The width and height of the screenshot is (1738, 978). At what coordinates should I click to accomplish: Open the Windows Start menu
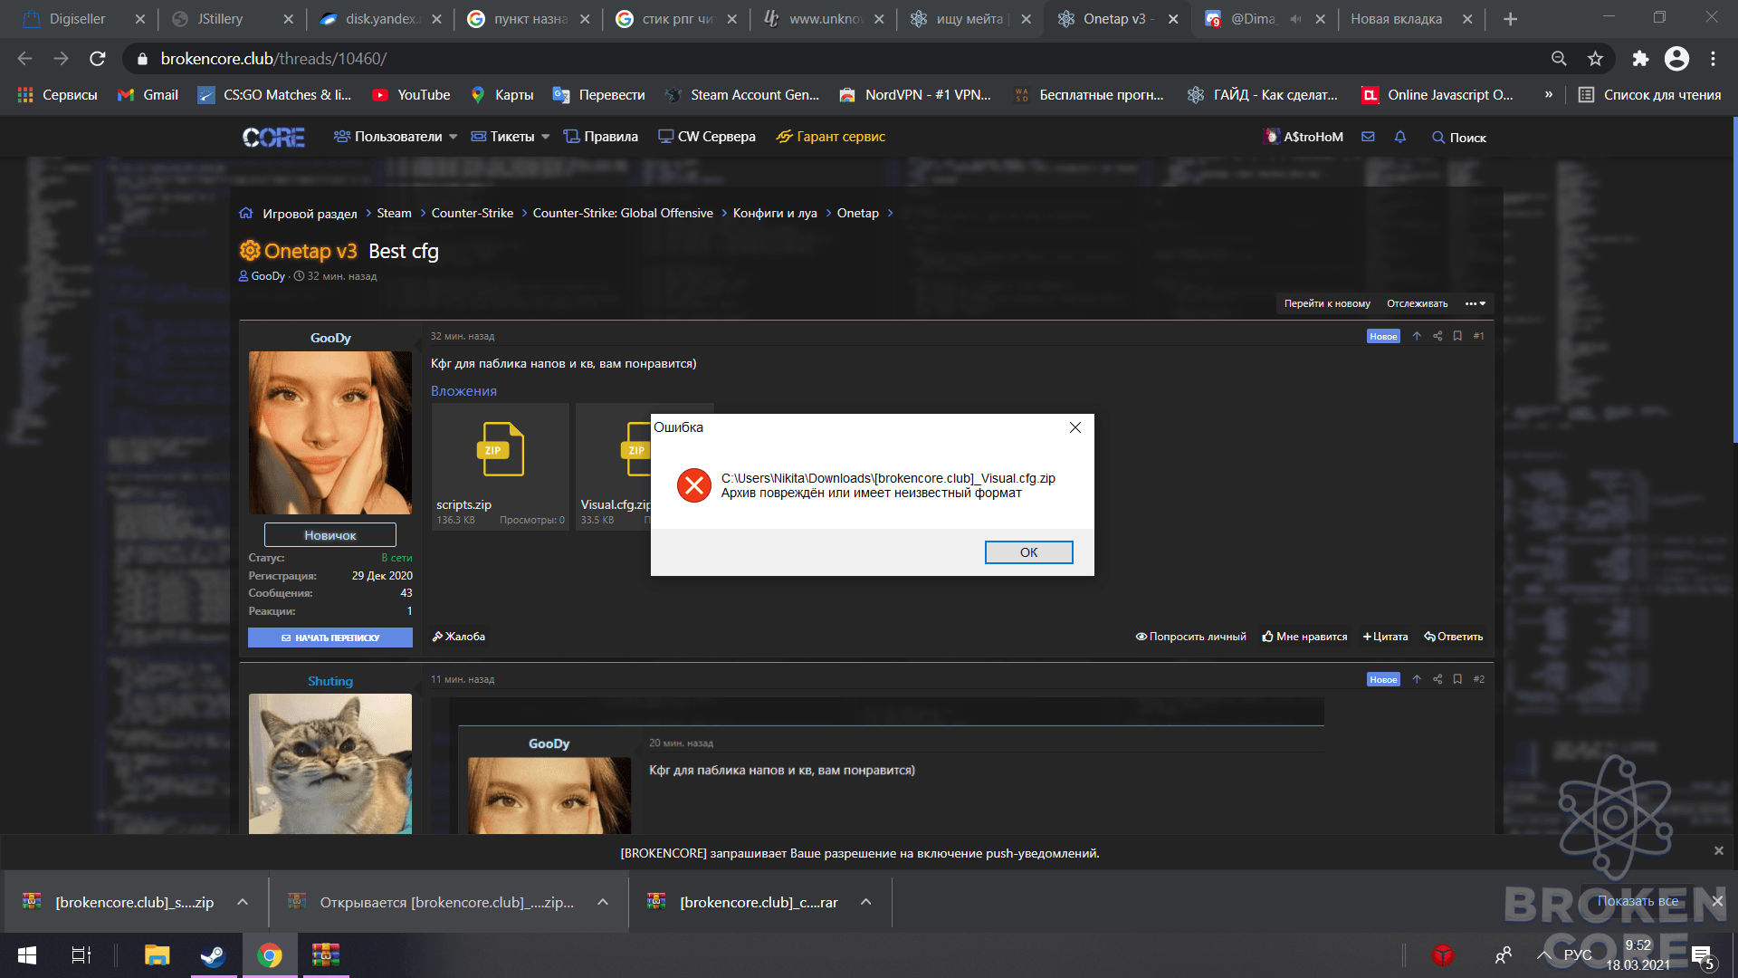tap(27, 955)
